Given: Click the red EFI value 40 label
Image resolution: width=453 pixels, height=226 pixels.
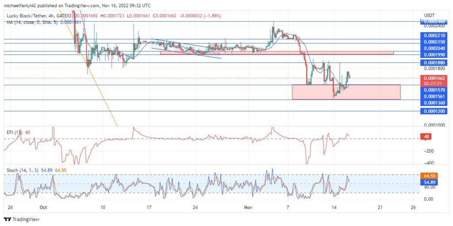Looking at the screenshot, I should coord(426,137).
